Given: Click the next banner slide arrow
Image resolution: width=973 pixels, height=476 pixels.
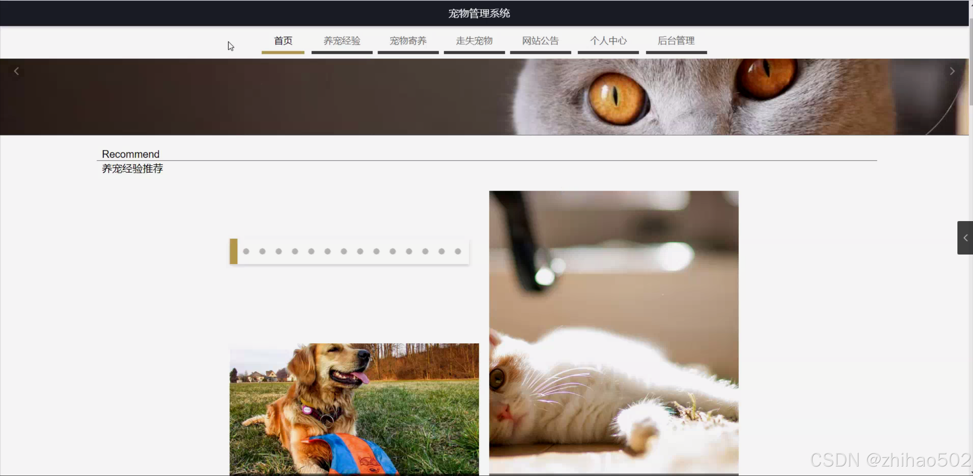Looking at the screenshot, I should [x=952, y=71].
